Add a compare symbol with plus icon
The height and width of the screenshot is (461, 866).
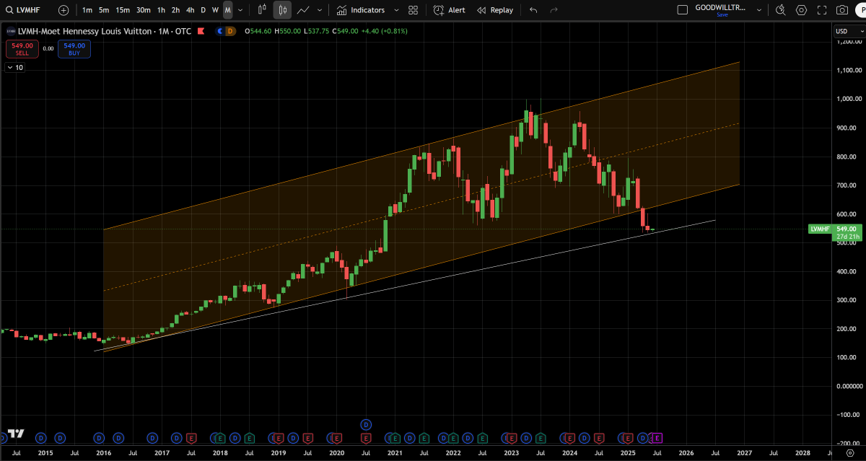pos(64,10)
